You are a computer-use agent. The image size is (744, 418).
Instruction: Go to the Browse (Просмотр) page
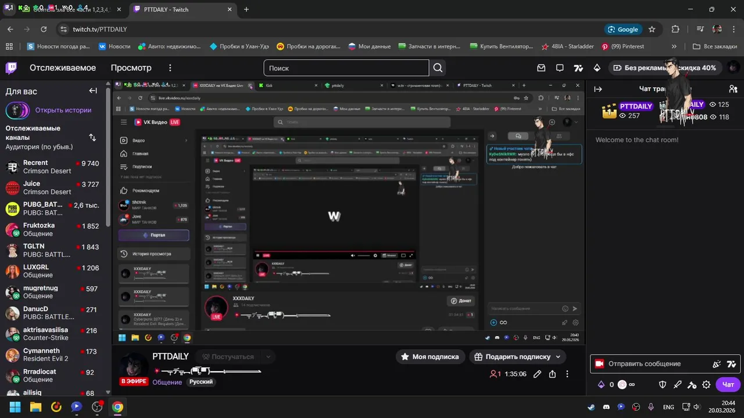[x=131, y=68]
